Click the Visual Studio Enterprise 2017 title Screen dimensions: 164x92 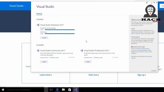tap(52, 25)
